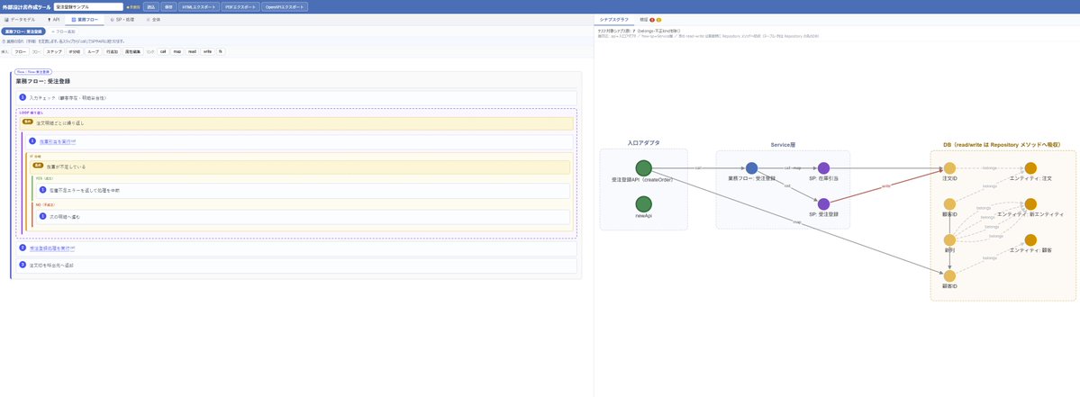
Task: Select the シナプスグラフ tab
Action: (613, 20)
